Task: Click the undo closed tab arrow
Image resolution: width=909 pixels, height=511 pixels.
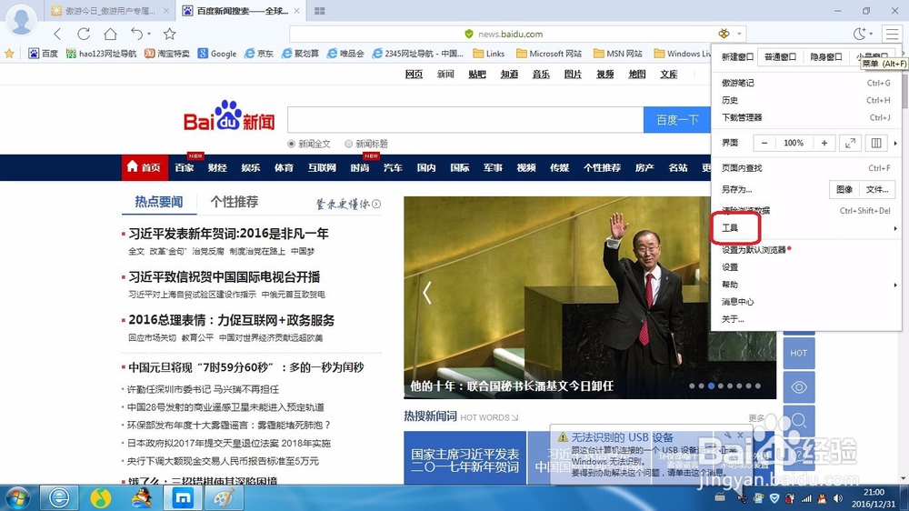Action: tap(136, 34)
